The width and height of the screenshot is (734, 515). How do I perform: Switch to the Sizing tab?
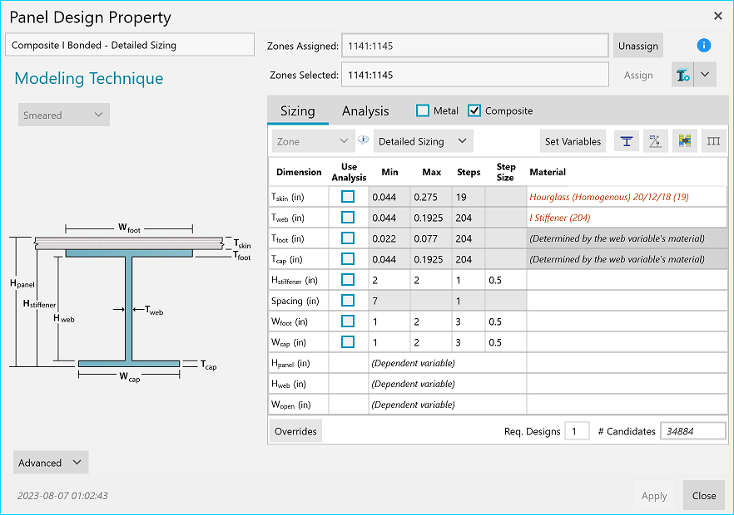pyautogui.click(x=298, y=110)
